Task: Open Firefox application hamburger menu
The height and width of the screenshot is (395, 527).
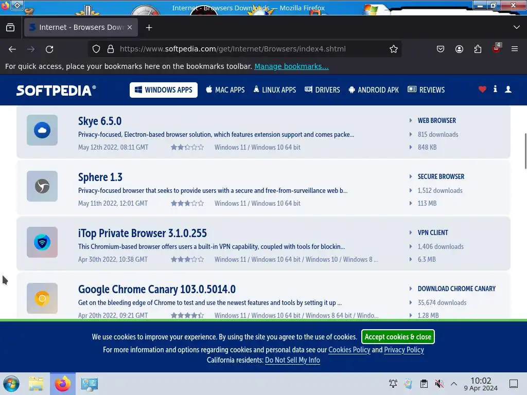Action: pos(515,49)
